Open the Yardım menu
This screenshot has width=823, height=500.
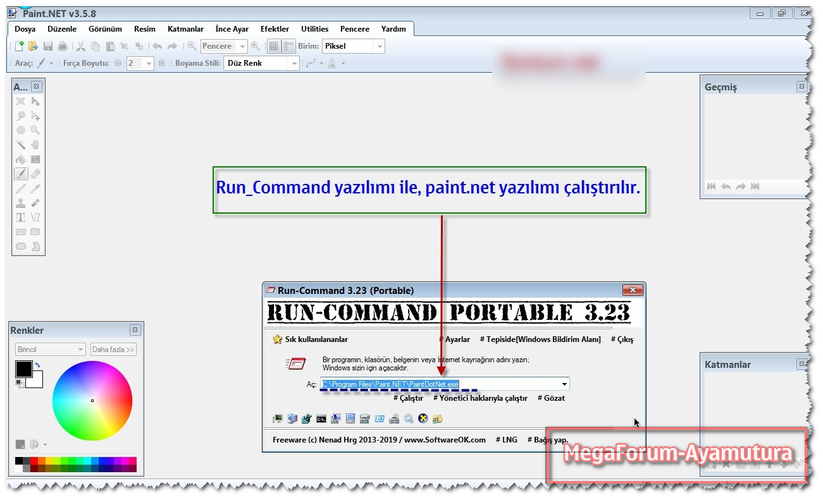[x=393, y=29]
